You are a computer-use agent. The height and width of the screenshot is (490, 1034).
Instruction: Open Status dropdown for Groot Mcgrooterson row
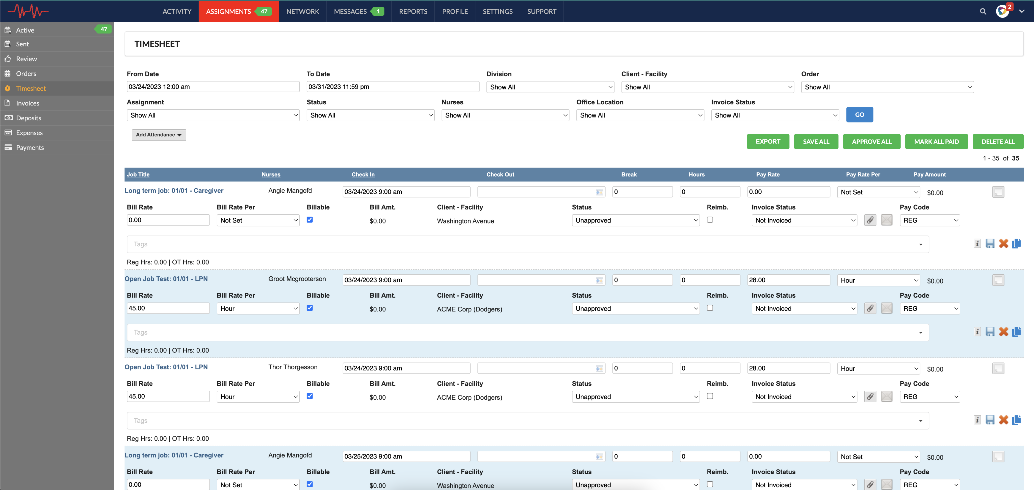click(x=636, y=308)
